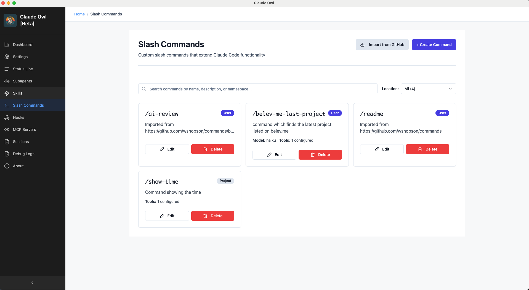Click pencil icon on /ai-review card
Screen dimensions: 529x290
(x=162, y=149)
